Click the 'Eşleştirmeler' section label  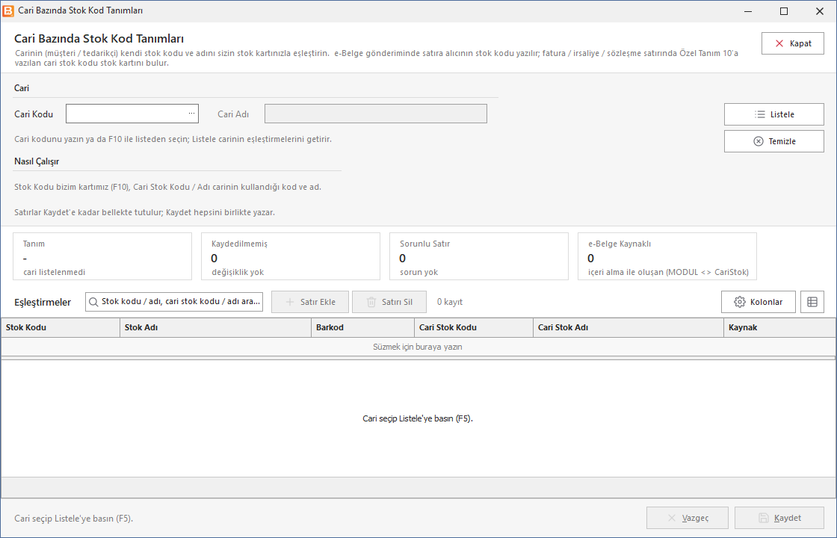point(43,302)
